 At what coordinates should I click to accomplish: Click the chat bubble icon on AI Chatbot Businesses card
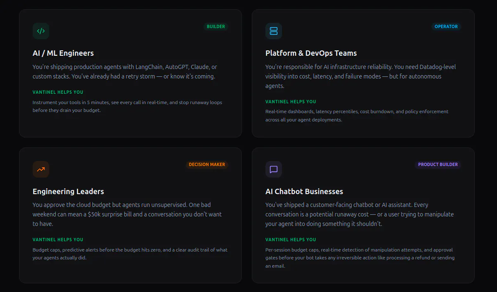click(x=274, y=169)
